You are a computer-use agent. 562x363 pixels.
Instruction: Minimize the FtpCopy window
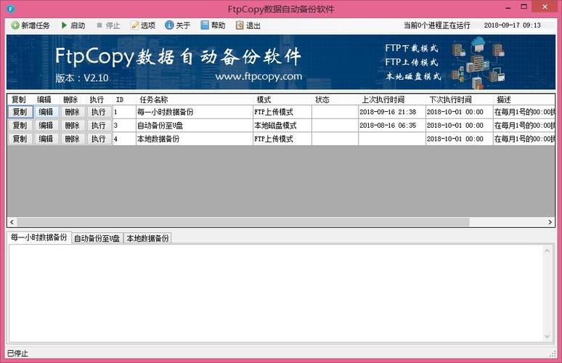(x=508, y=7)
